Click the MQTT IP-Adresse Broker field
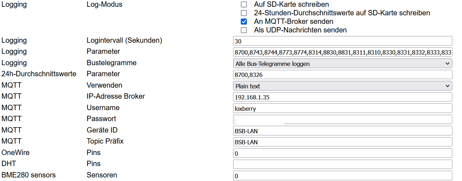This screenshot has width=462, height=181. (x=342, y=97)
